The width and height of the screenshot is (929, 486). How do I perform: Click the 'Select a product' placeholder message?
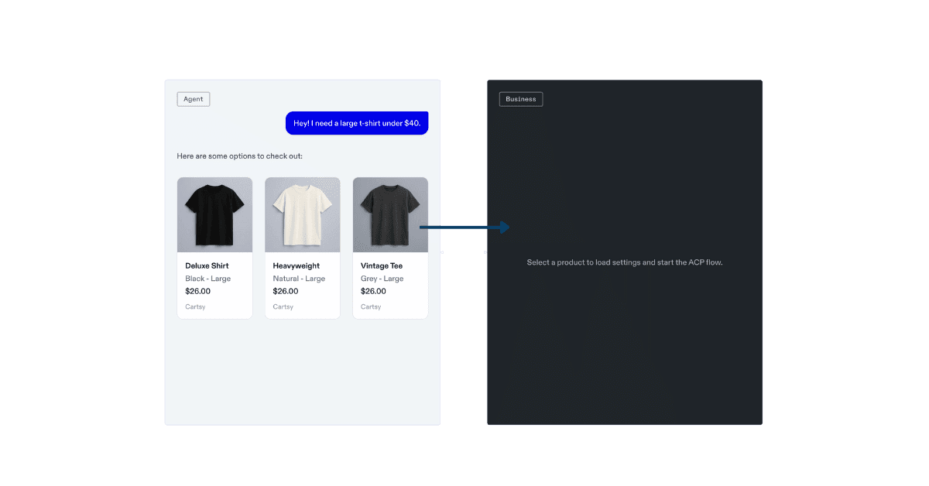click(624, 262)
